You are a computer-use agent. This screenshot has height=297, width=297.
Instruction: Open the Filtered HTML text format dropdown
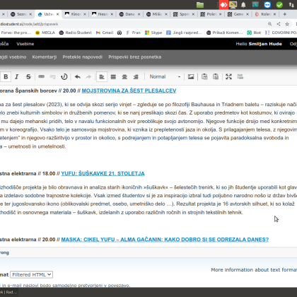(x=31, y=274)
